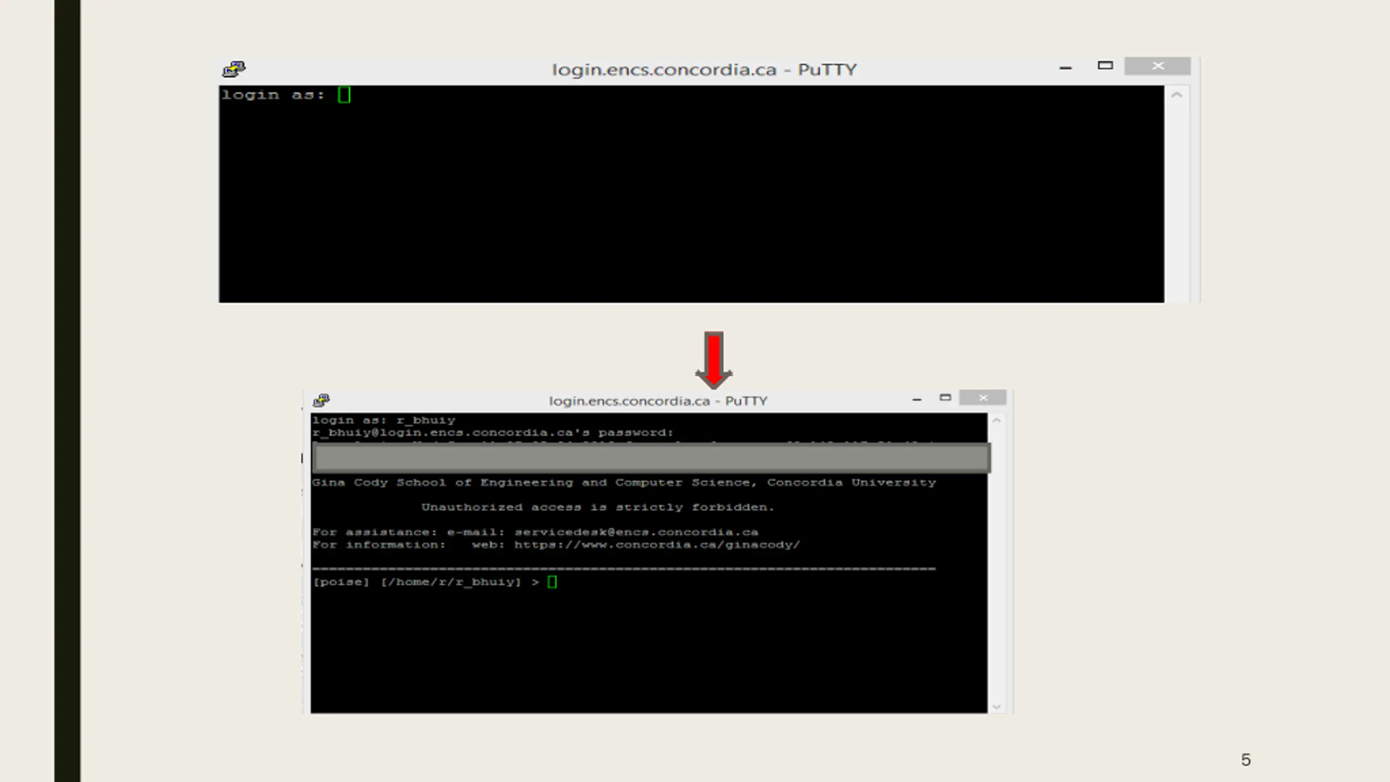Click the 'login as:' prompt cursor in upper terminal
1390x782 pixels.
pyautogui.click(x=344, y=95)
